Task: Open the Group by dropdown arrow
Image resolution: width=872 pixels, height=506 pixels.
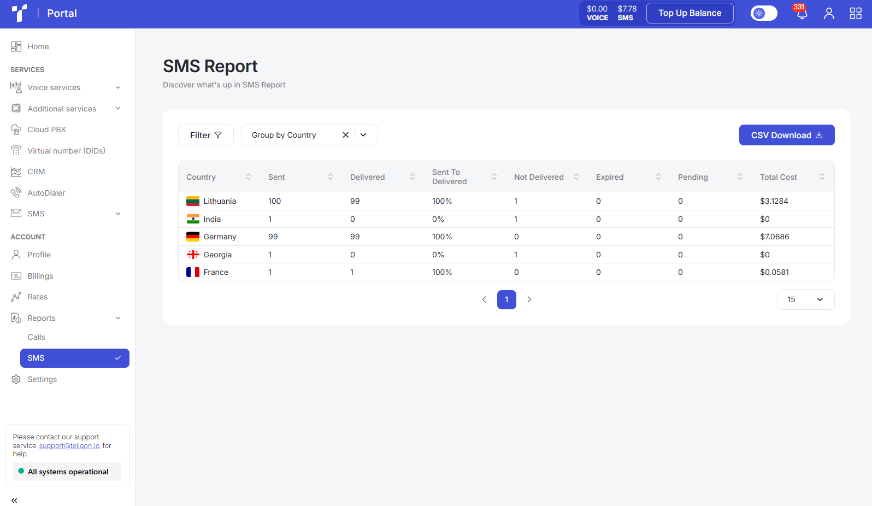Action: (363, 135)
